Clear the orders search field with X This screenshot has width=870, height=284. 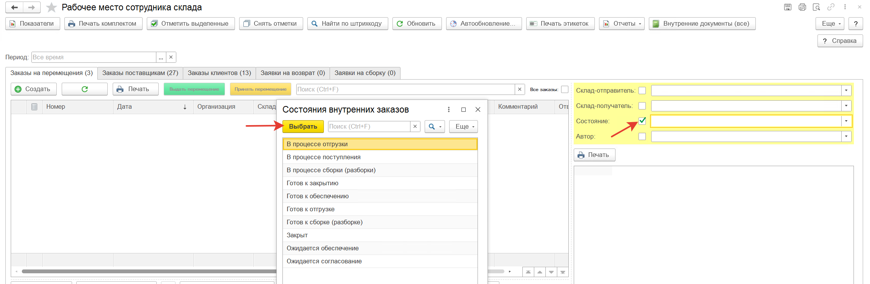(520, 89)
